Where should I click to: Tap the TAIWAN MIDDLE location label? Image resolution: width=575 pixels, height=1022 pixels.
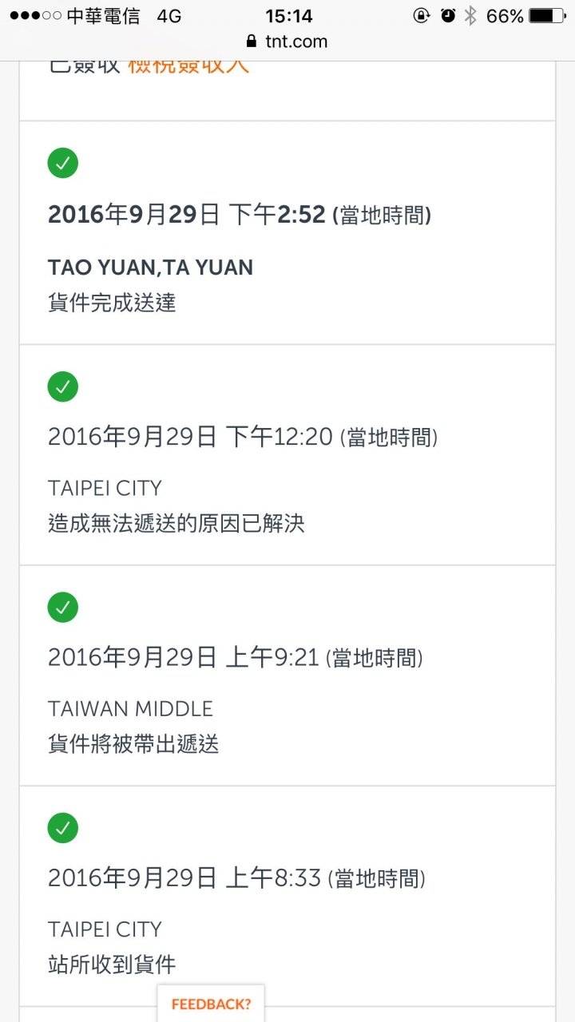click(130, 709)
